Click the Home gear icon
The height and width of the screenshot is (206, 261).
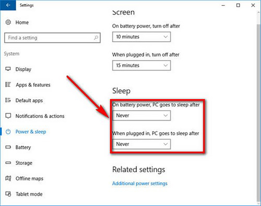pyautogui.click(x=8, y=22)
